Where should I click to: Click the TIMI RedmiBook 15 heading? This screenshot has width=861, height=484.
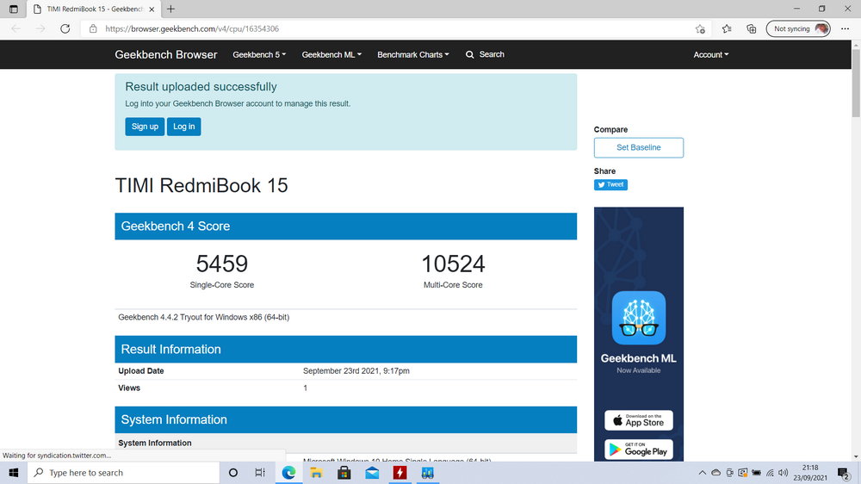(201, 186)
